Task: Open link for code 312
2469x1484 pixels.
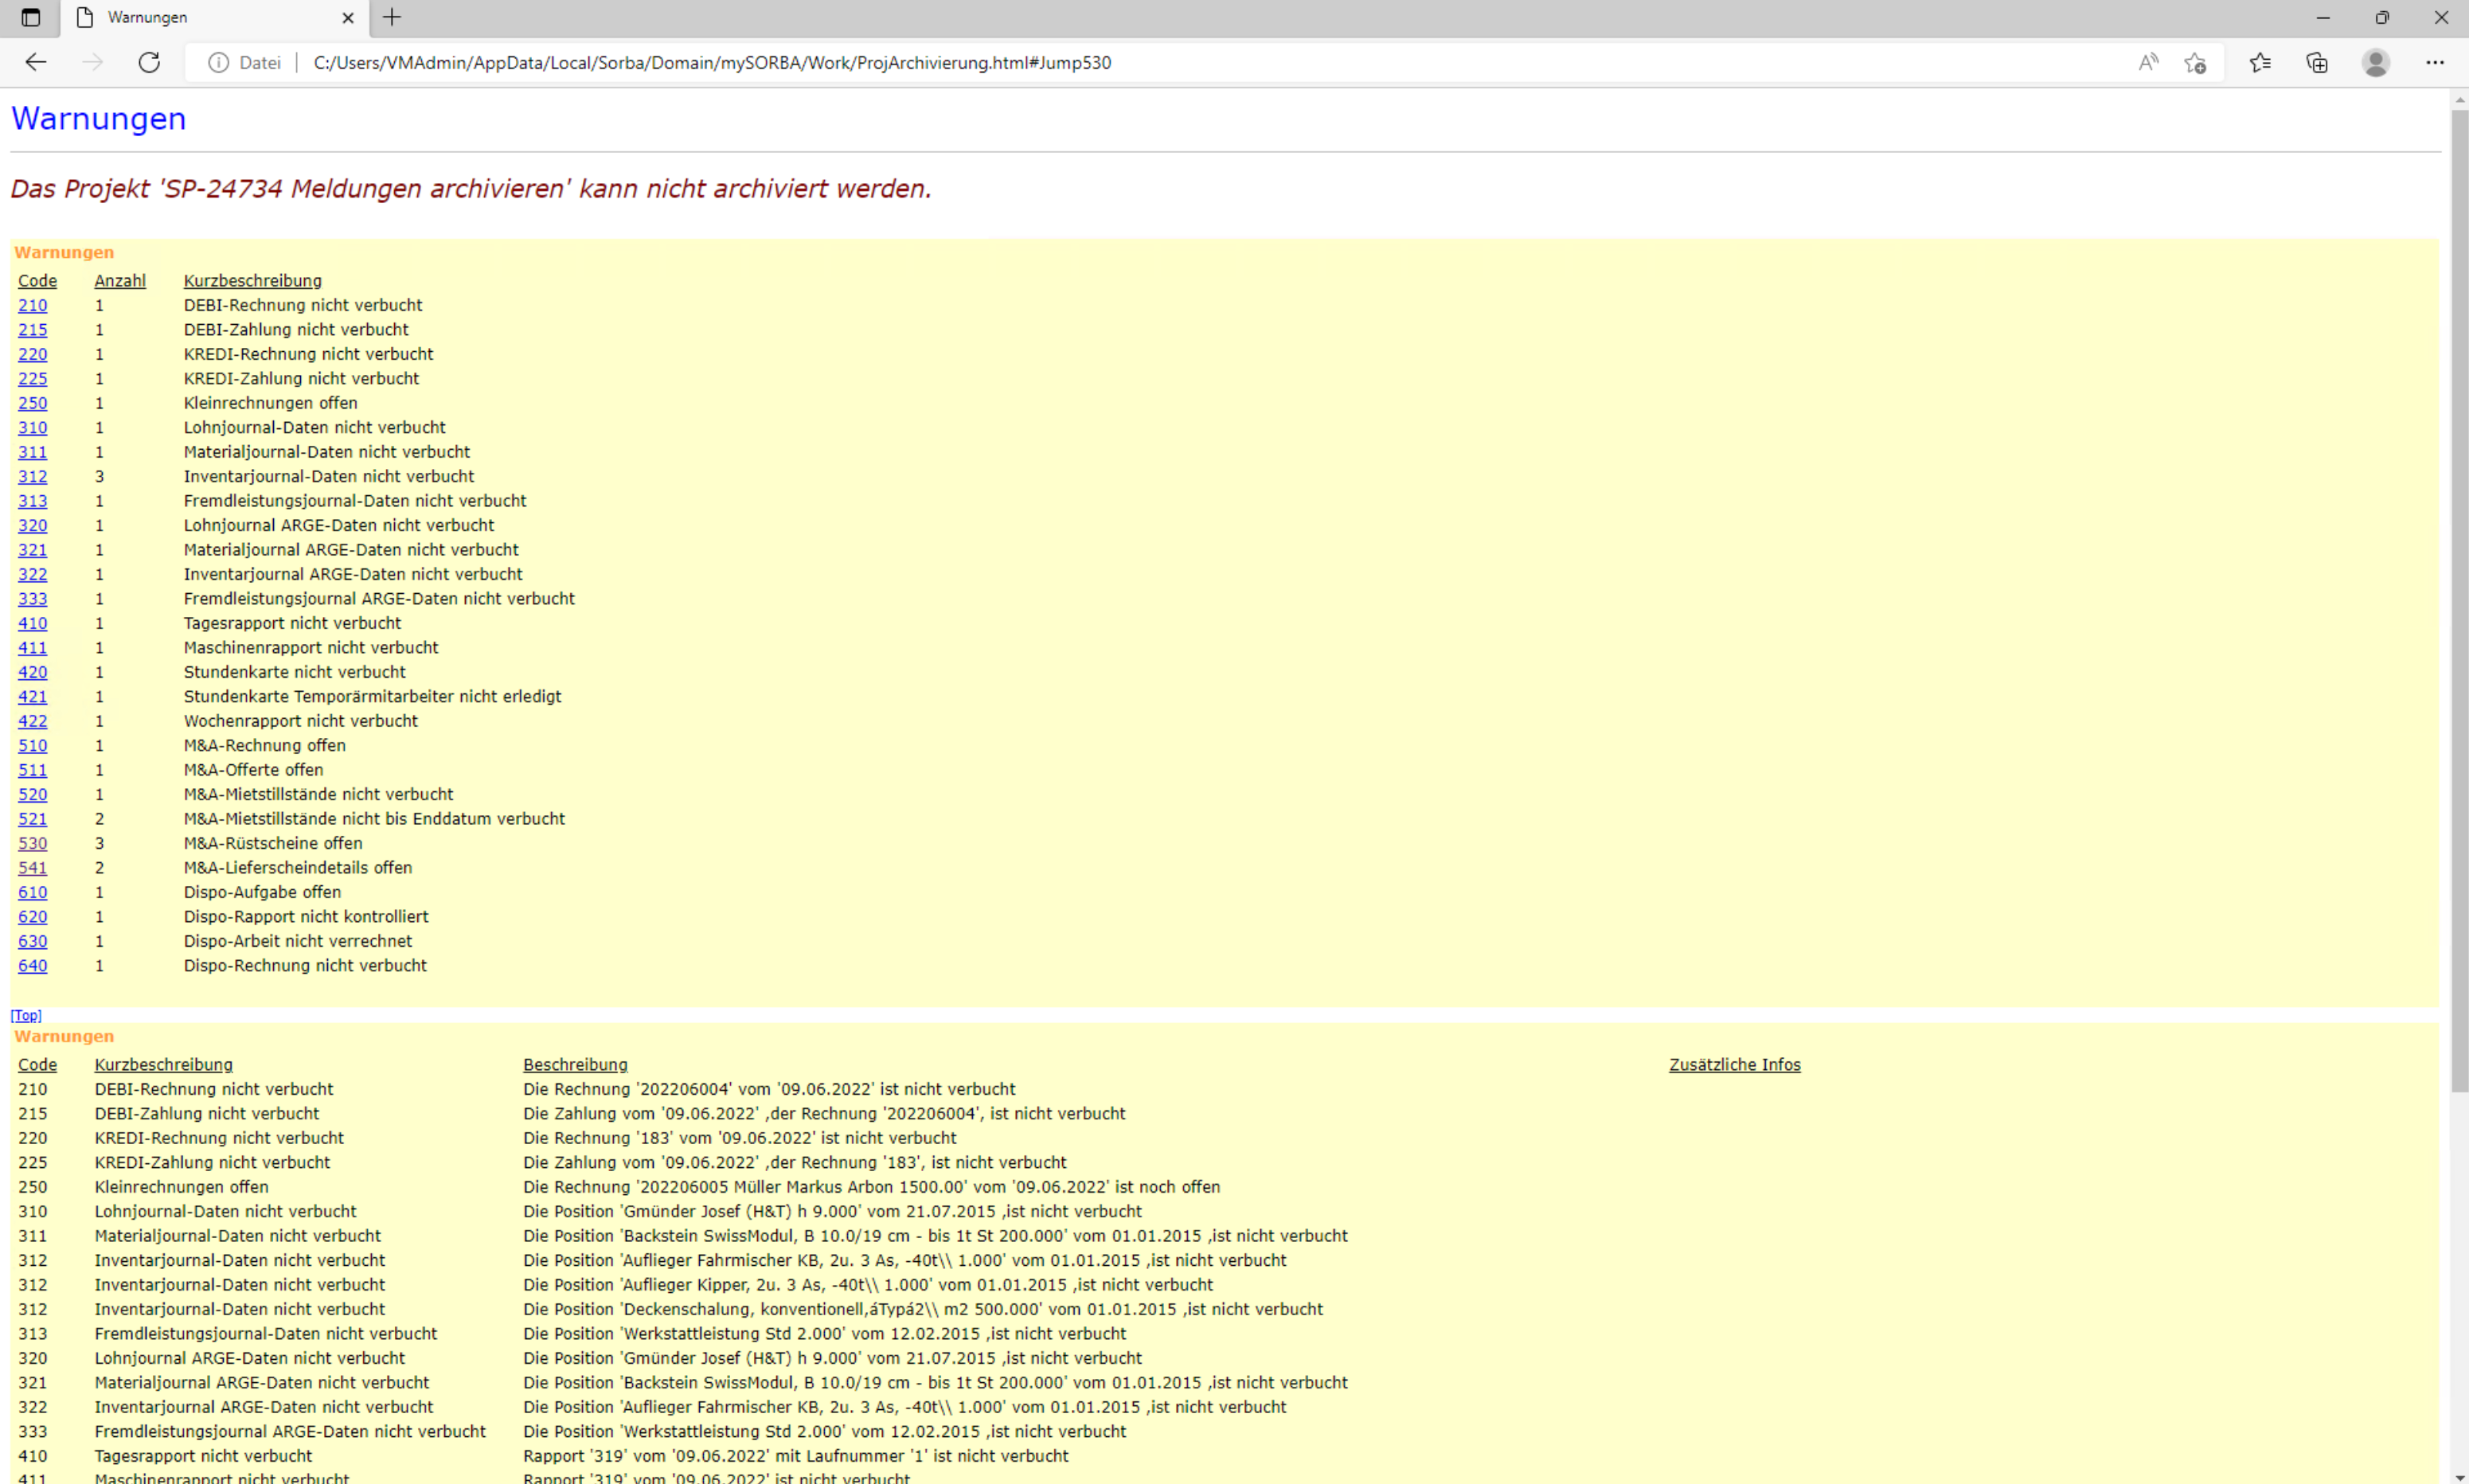Action: [x=32, y=476]
